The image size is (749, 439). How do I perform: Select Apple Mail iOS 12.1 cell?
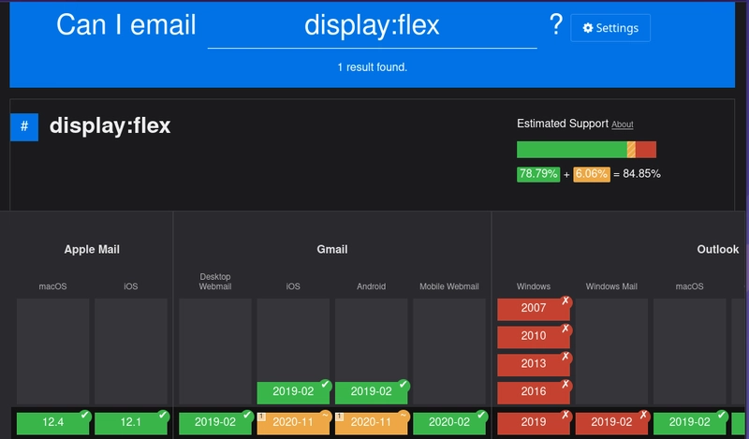click(131, 422)
